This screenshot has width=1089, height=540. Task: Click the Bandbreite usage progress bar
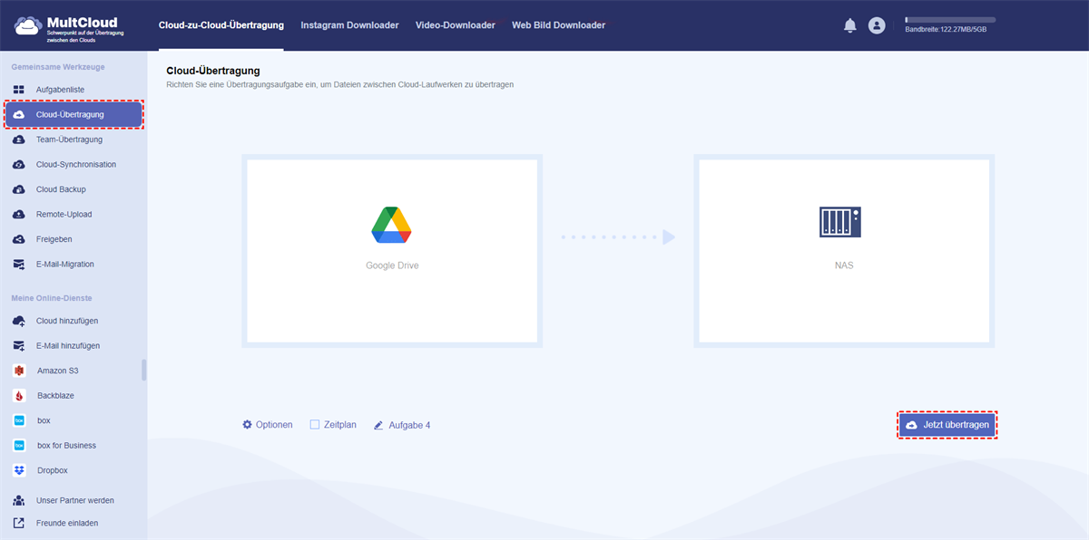coord(950,19)
